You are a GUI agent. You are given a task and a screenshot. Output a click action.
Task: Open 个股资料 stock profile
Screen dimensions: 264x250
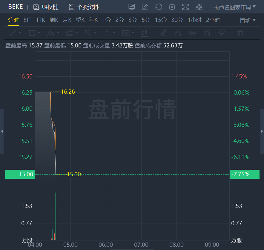coord(84,7)
